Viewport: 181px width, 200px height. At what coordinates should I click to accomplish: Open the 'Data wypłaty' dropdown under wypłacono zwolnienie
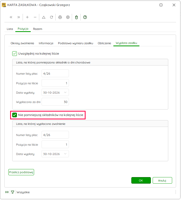point(65,154)
